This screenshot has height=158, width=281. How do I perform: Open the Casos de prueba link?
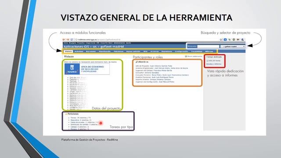point(78,122)
